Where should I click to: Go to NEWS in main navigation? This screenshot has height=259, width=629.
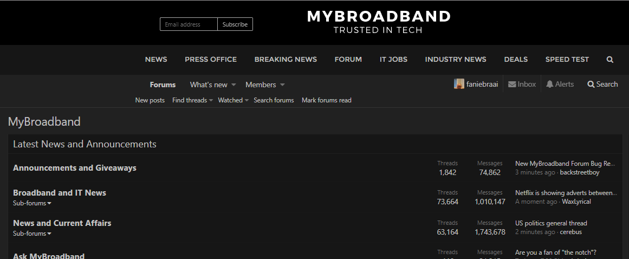(156, 60)
